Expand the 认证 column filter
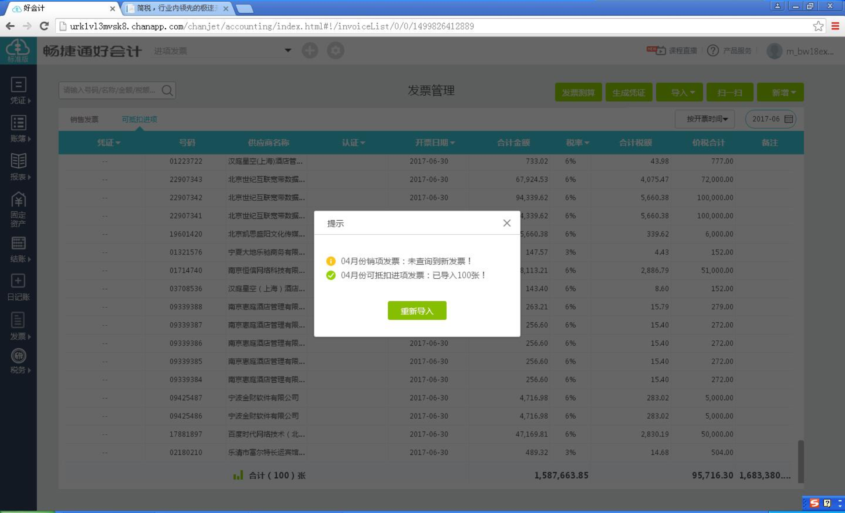 (x=353, y=142)
